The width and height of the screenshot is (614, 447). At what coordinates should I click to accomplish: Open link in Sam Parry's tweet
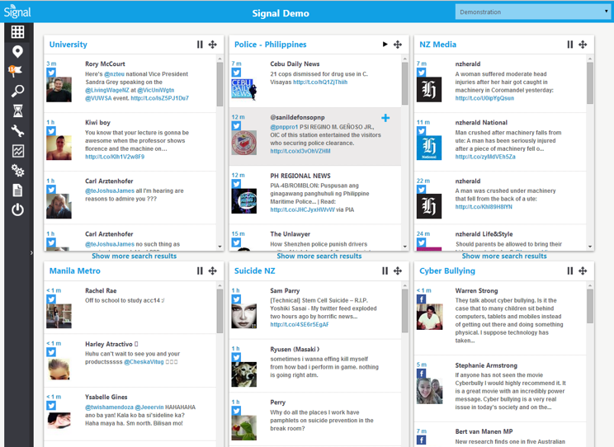[x=300, y=325]
